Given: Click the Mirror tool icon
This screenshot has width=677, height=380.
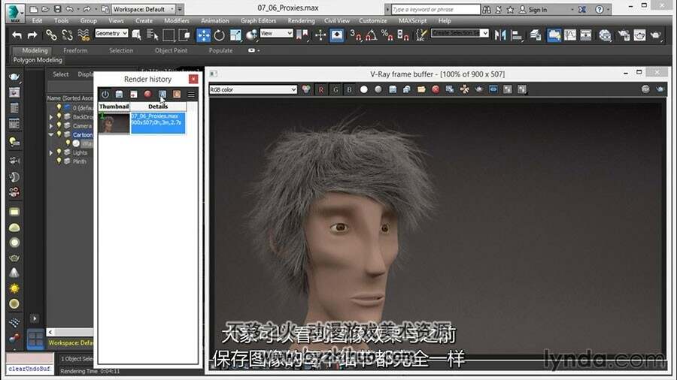Looking at the screenshot, I should [500, 35].
